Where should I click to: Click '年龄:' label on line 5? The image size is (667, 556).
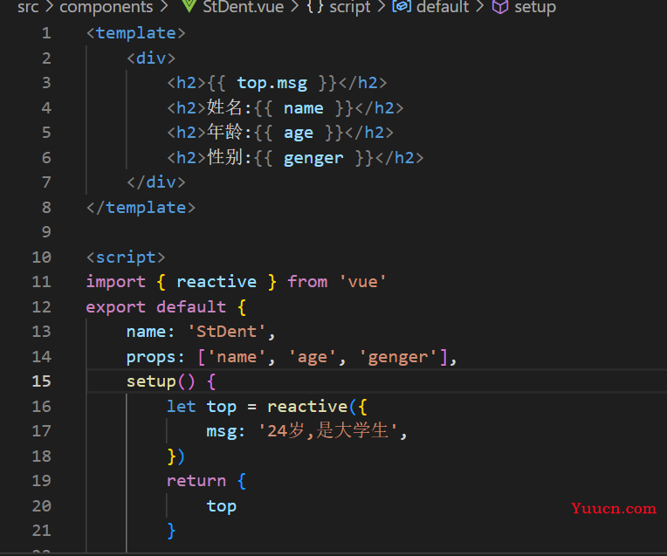[x=229, y=133]
